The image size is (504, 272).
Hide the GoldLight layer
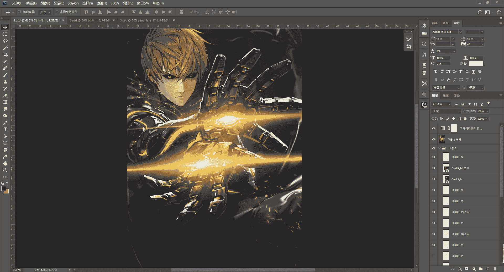(x=434, y=179)
